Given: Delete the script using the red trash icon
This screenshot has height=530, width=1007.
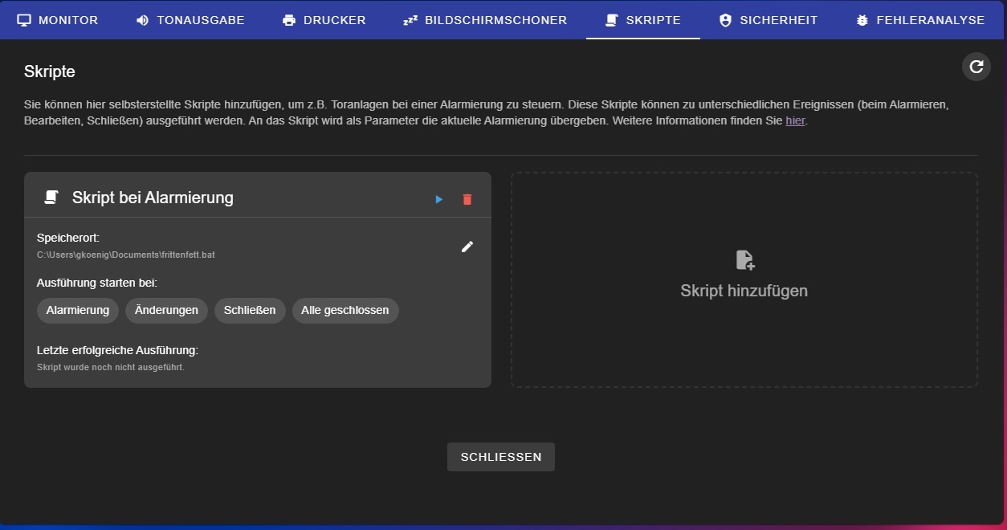Looking at the screenshot, I should pyautogui.click(x=467, y=199).
